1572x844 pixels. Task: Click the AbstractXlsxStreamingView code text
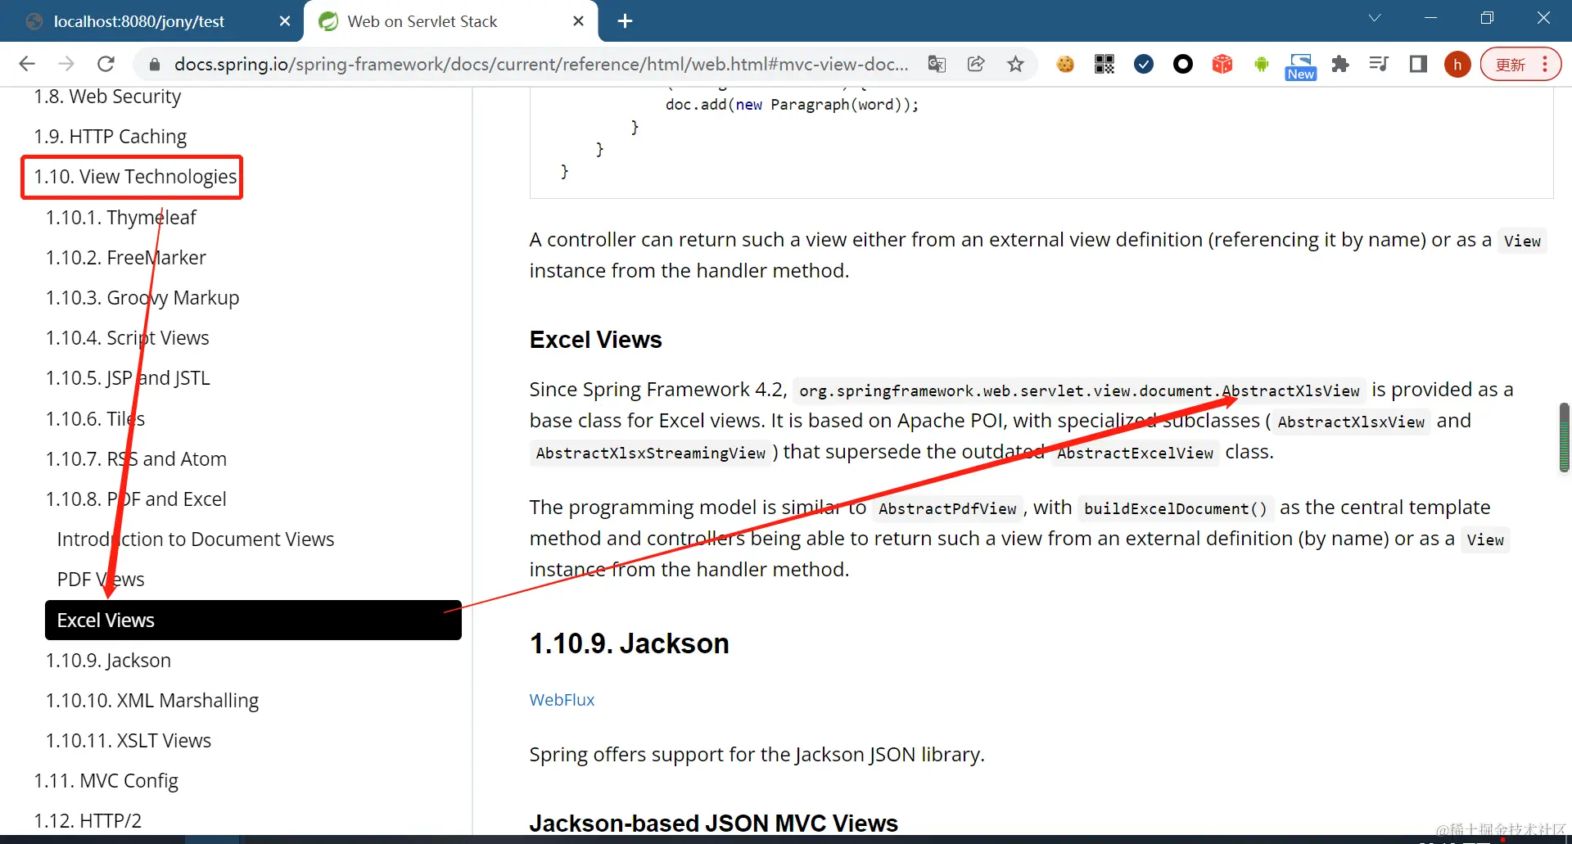[651, 454]
